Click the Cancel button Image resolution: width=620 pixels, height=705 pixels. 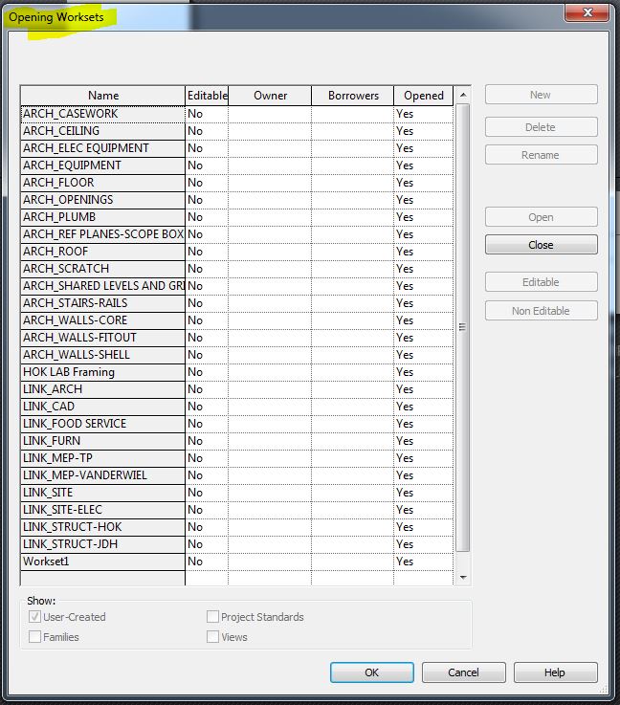point(463,672)
